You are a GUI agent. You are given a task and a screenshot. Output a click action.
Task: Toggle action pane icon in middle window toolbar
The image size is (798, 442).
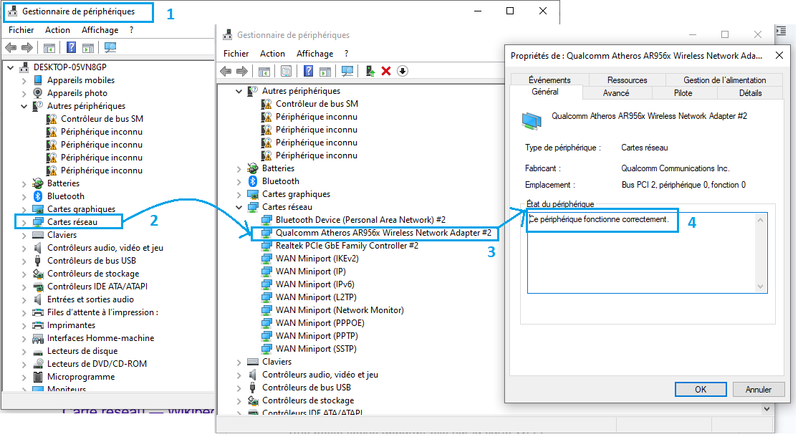point(325,72)
